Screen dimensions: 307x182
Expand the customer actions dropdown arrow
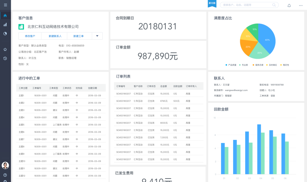tap(97, 36)
